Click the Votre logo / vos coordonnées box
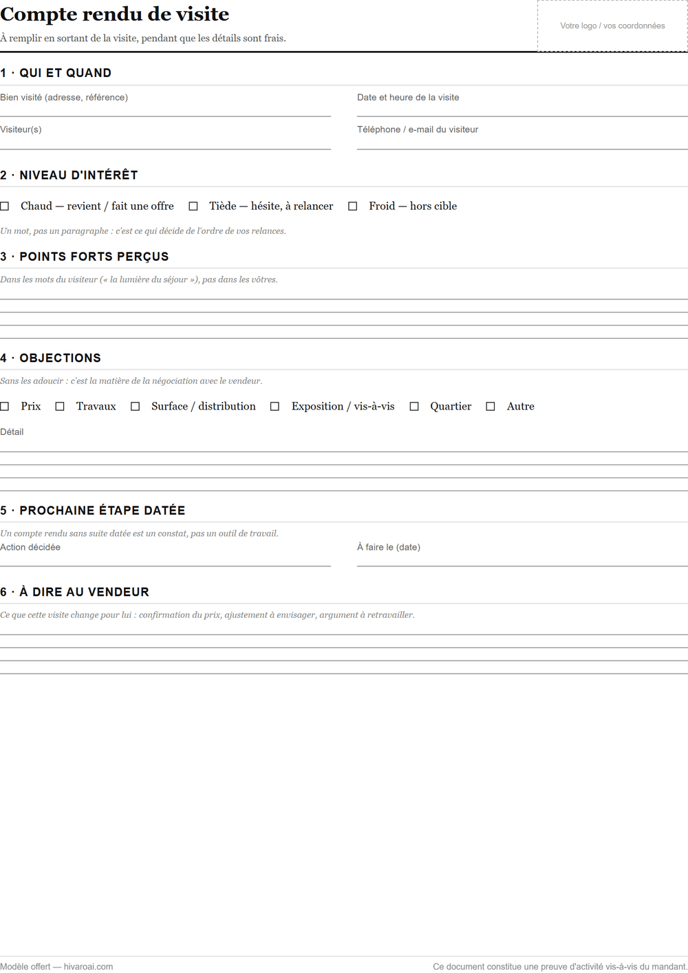The height and width of the screenshot is (973, 688). [612, 25]
